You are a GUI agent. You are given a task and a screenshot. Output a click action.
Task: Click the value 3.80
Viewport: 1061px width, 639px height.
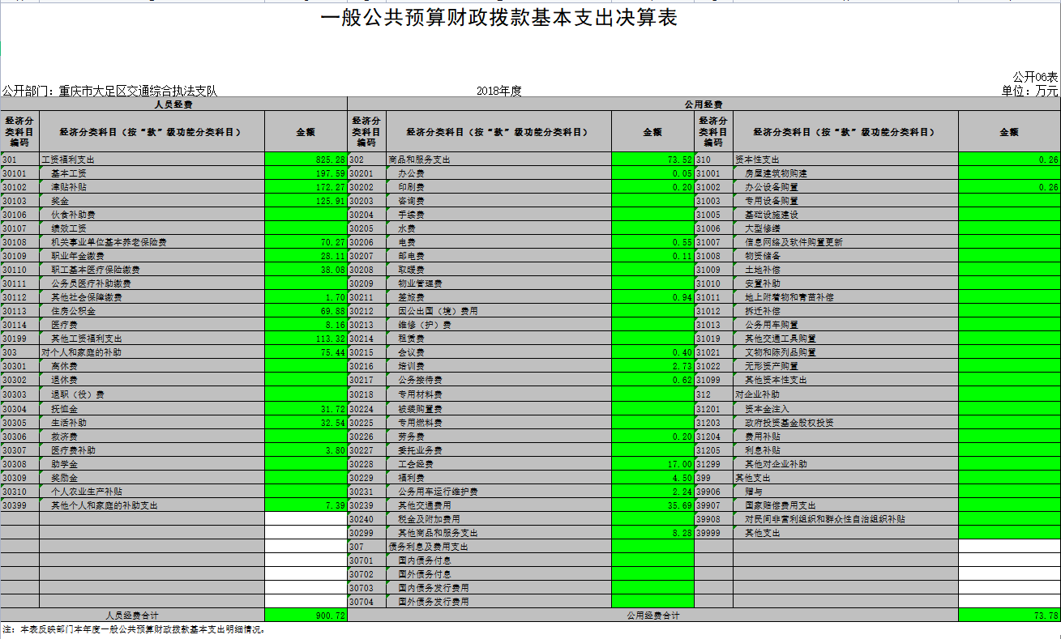306,450
